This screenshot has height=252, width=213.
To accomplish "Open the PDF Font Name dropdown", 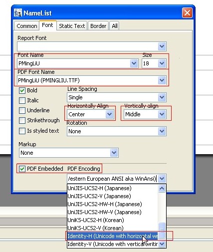I will pos(162,80).
